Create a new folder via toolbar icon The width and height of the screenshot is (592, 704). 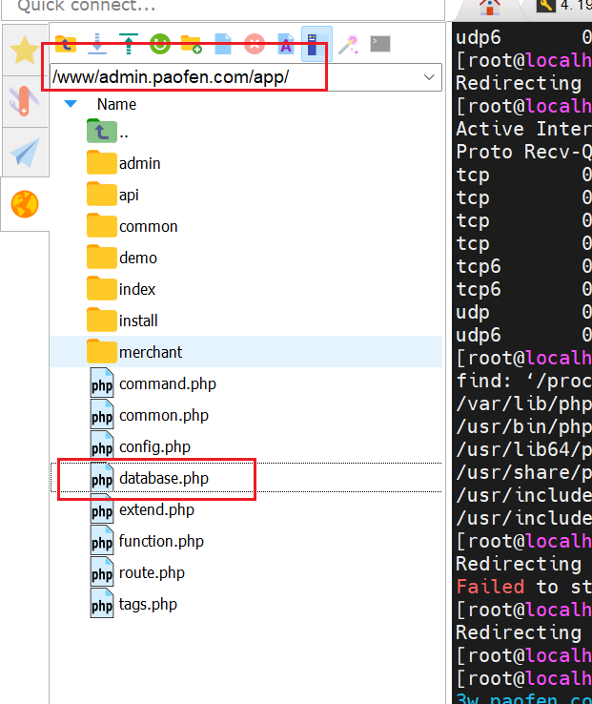pos(191,43)
